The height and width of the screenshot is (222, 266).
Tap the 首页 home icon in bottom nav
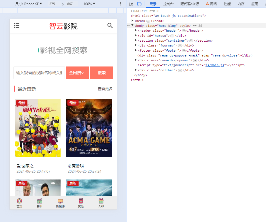pos(19,201)
